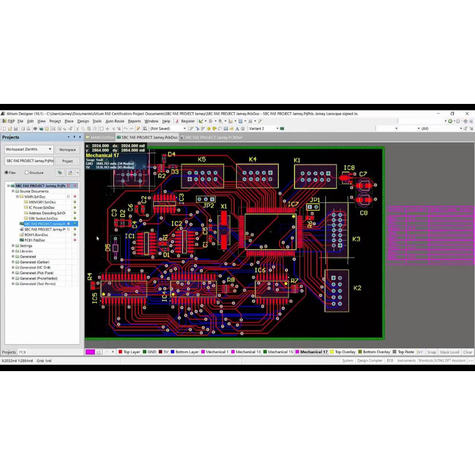475x475 pixels.
Task: Open the Auto Route menu
Action: point(115,121)
